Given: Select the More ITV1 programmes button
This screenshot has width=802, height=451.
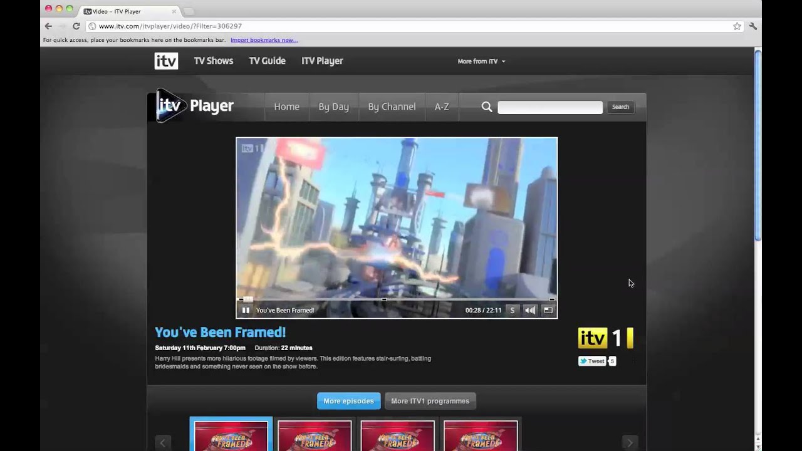Looking at the screenshot, I should (430, 401).
